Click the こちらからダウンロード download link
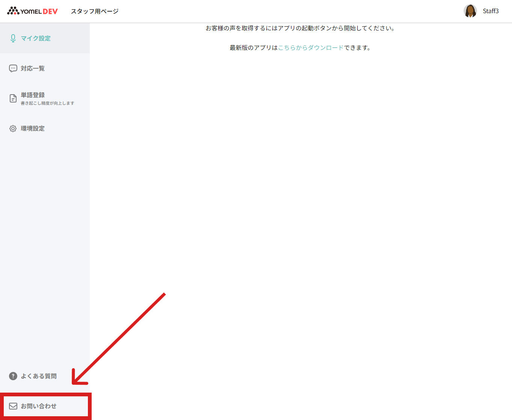This screenshot has height=420, width=512. tap(311, 48)
